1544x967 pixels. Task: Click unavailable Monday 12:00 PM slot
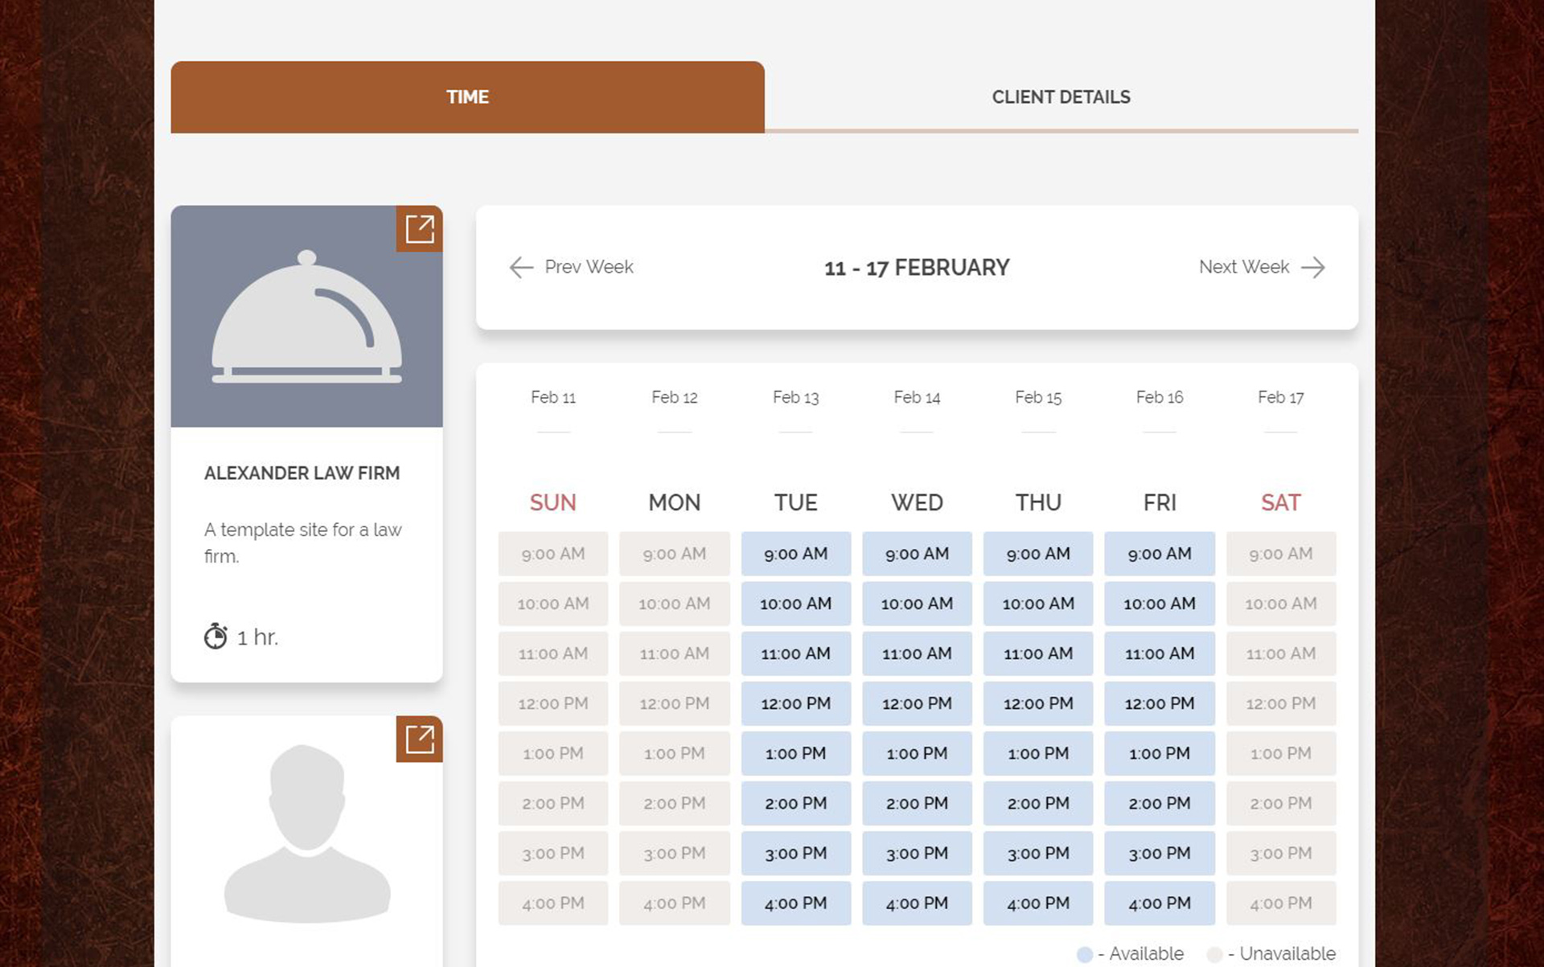point(675,703)
